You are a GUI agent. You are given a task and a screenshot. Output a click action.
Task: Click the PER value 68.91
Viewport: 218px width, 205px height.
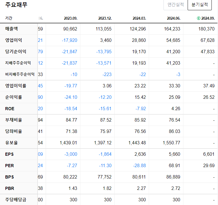click(175, 165)
